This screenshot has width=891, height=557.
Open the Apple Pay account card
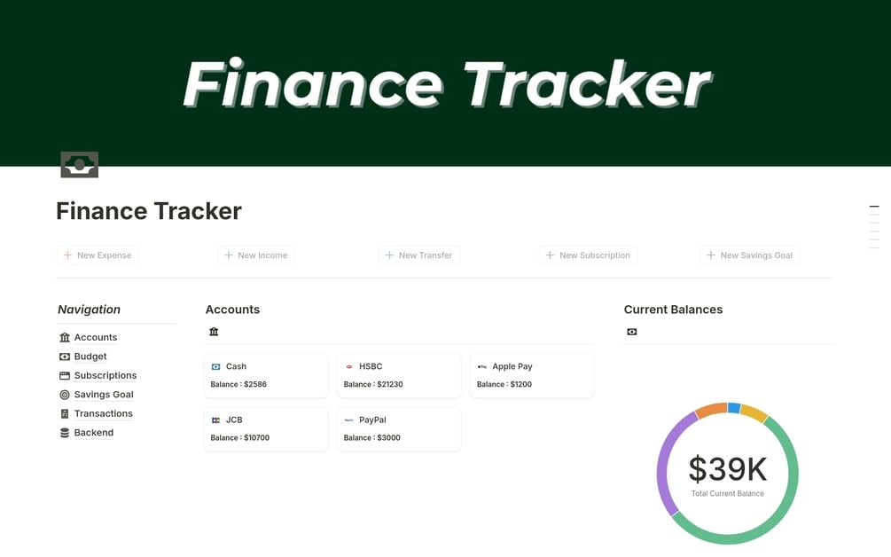[531, 375]
